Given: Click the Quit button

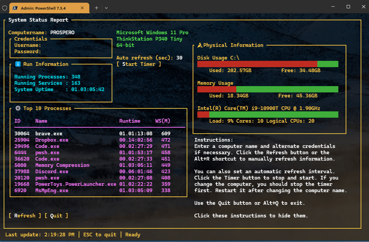Looking at the screenshot, I should 56,216.
